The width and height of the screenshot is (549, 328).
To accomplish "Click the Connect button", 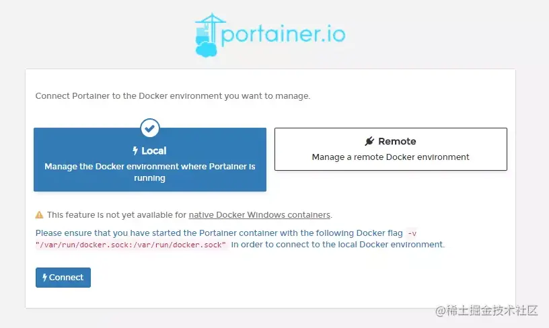I will (63, 278).
